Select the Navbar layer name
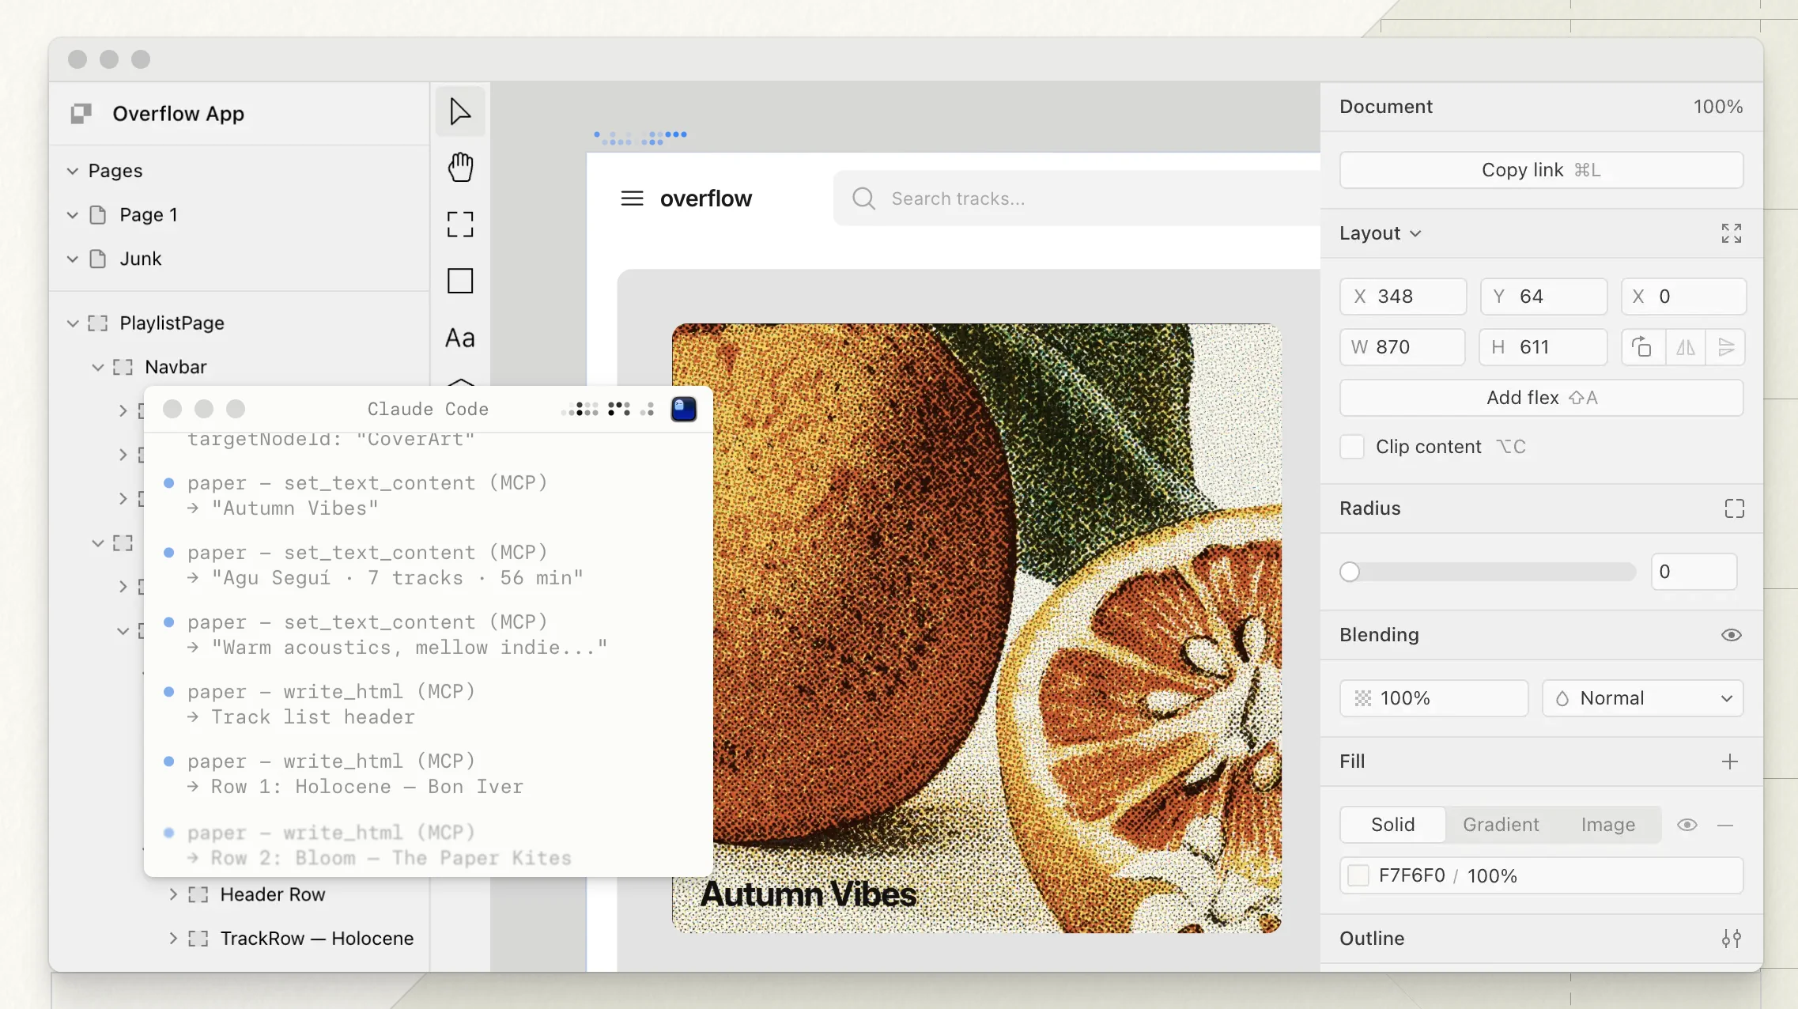This screenshot has height=1009, width=1798. click(x=176, y=367)
